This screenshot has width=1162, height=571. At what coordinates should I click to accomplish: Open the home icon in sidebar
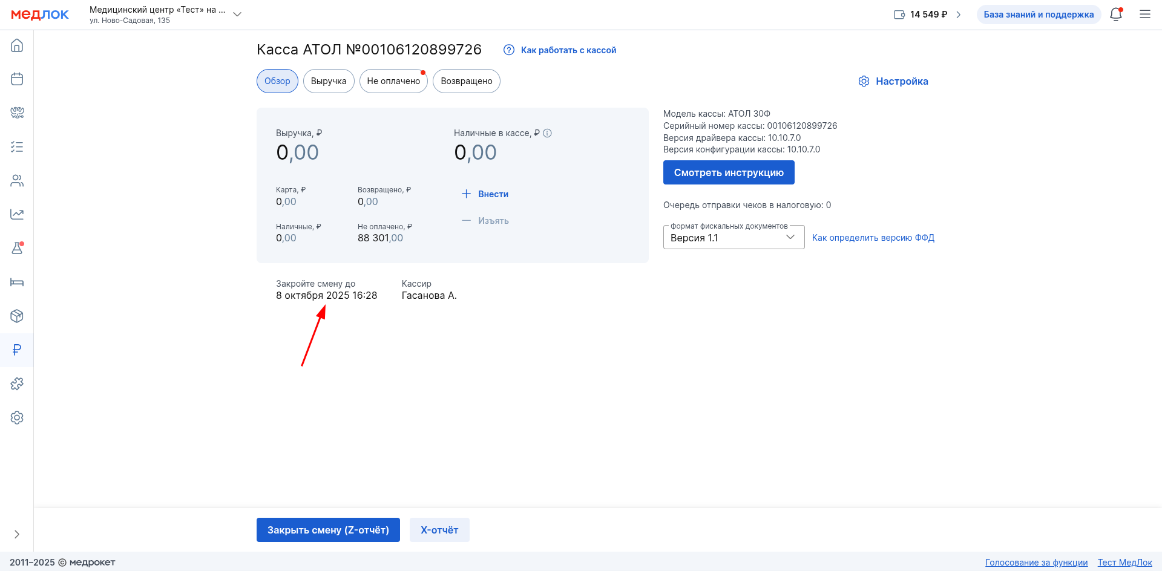17,45
